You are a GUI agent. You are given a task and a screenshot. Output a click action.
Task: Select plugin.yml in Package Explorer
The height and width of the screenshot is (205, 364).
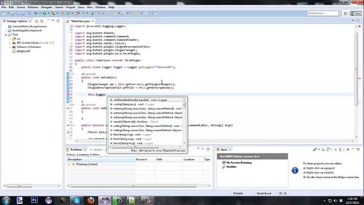pyautogui.click(x=23, y=51)
